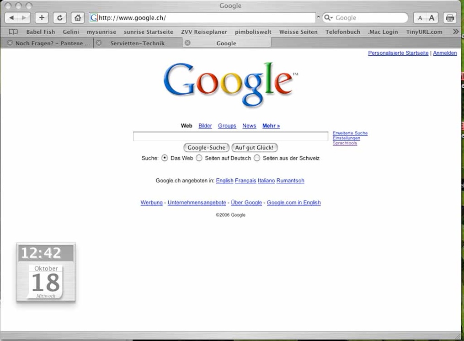Click the Anmelden sign-in link

click(445, 53)
